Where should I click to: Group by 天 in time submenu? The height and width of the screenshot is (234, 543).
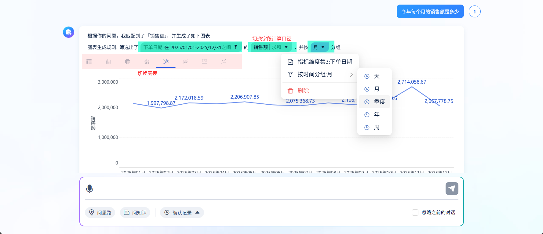pos(374,76)
